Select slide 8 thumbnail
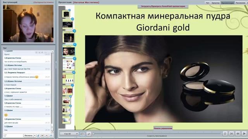 point(66,100)
